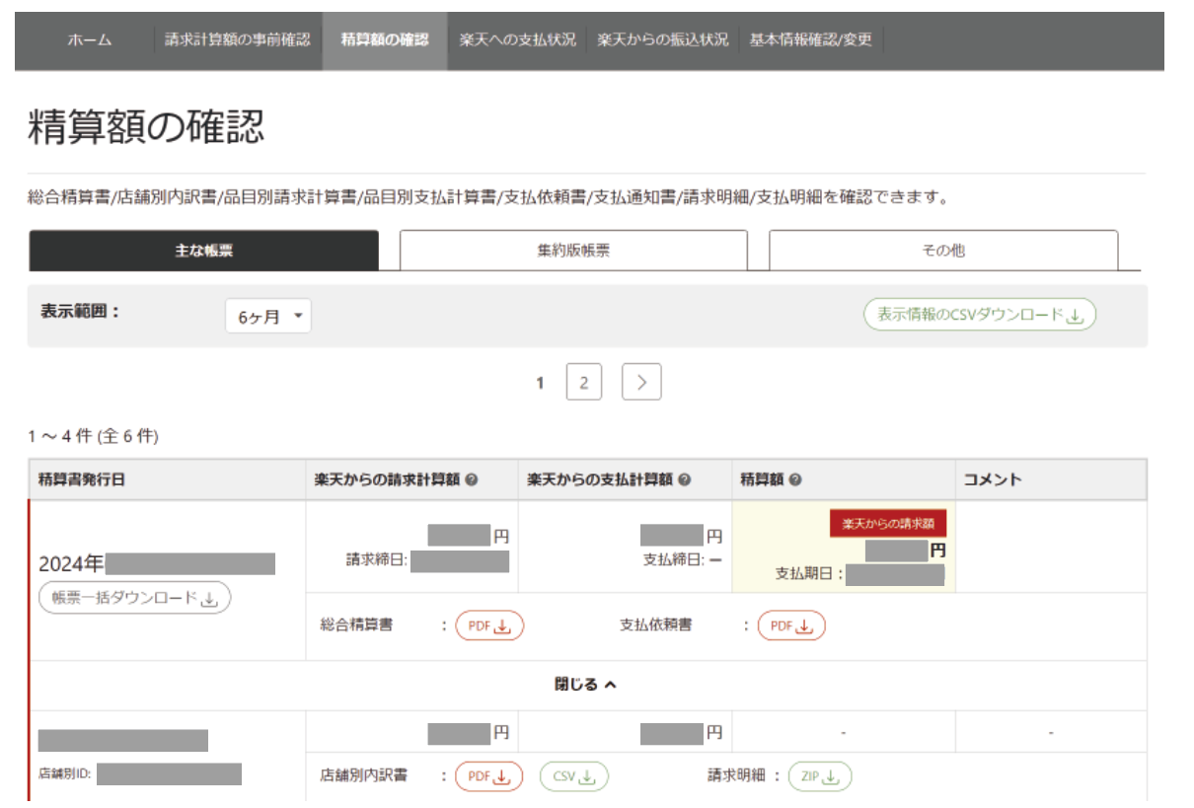Select the 主な帳票 tab
1194x808 pixels.
coord(204,251)
